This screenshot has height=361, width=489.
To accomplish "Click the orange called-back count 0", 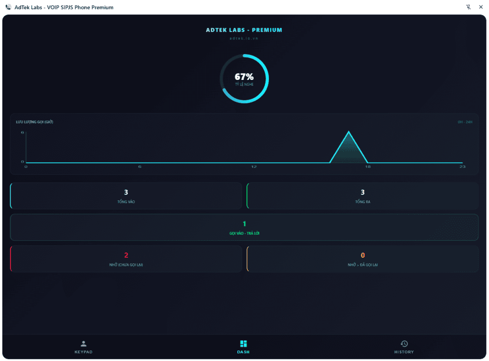I will click(x=363, y=255).
